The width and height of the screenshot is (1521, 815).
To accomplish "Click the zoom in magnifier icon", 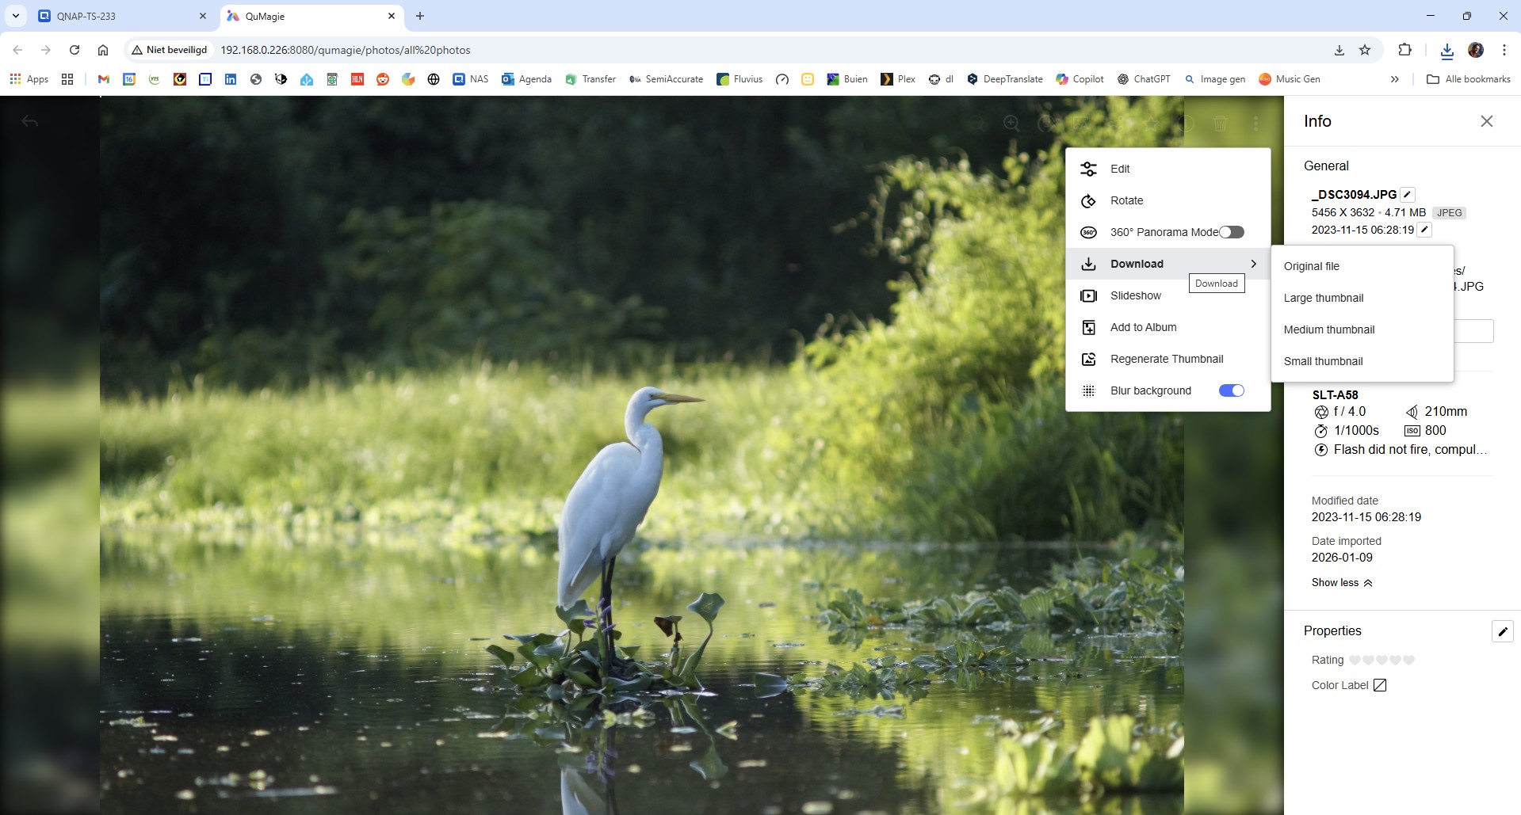I will 1011,124.
